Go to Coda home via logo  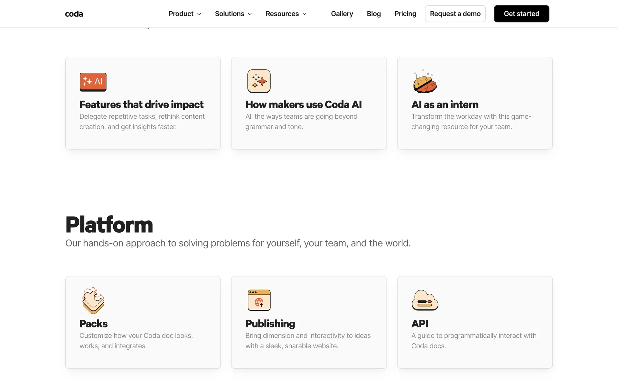(74, 14)
